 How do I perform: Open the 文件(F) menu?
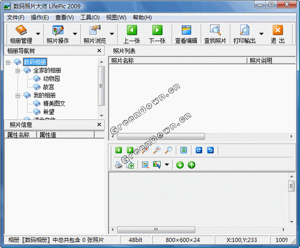point(16,17)
